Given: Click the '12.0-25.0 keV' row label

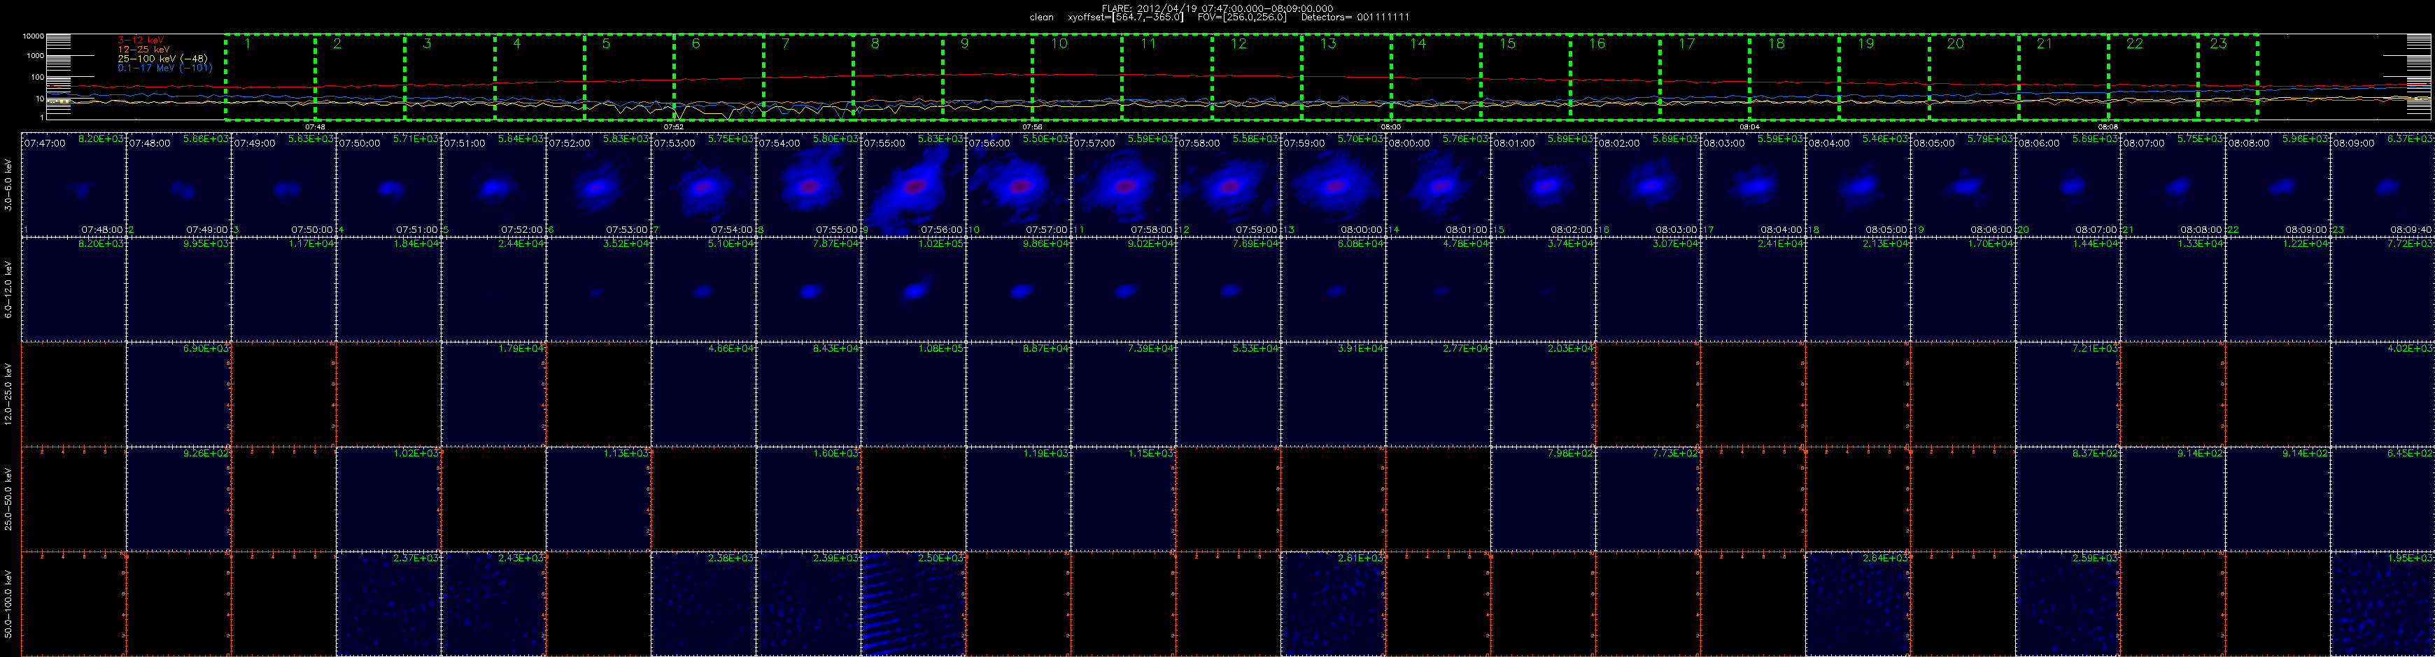Looking at the screenshot, I should tap(10, 394).
